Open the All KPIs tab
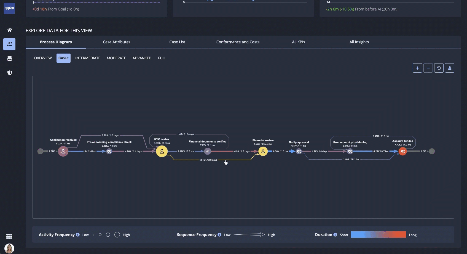467x254 pixels. tap(299, 42)
